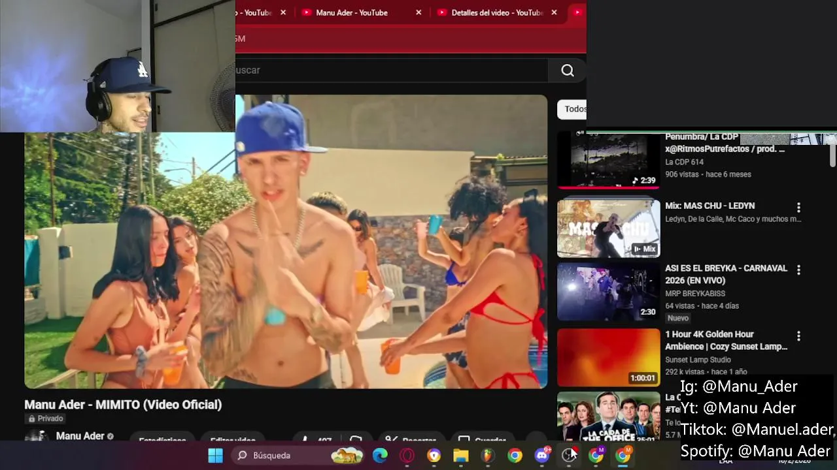
Task: Open 1 Hour 4K Golden Hour thumbnail
Action: 609,358
